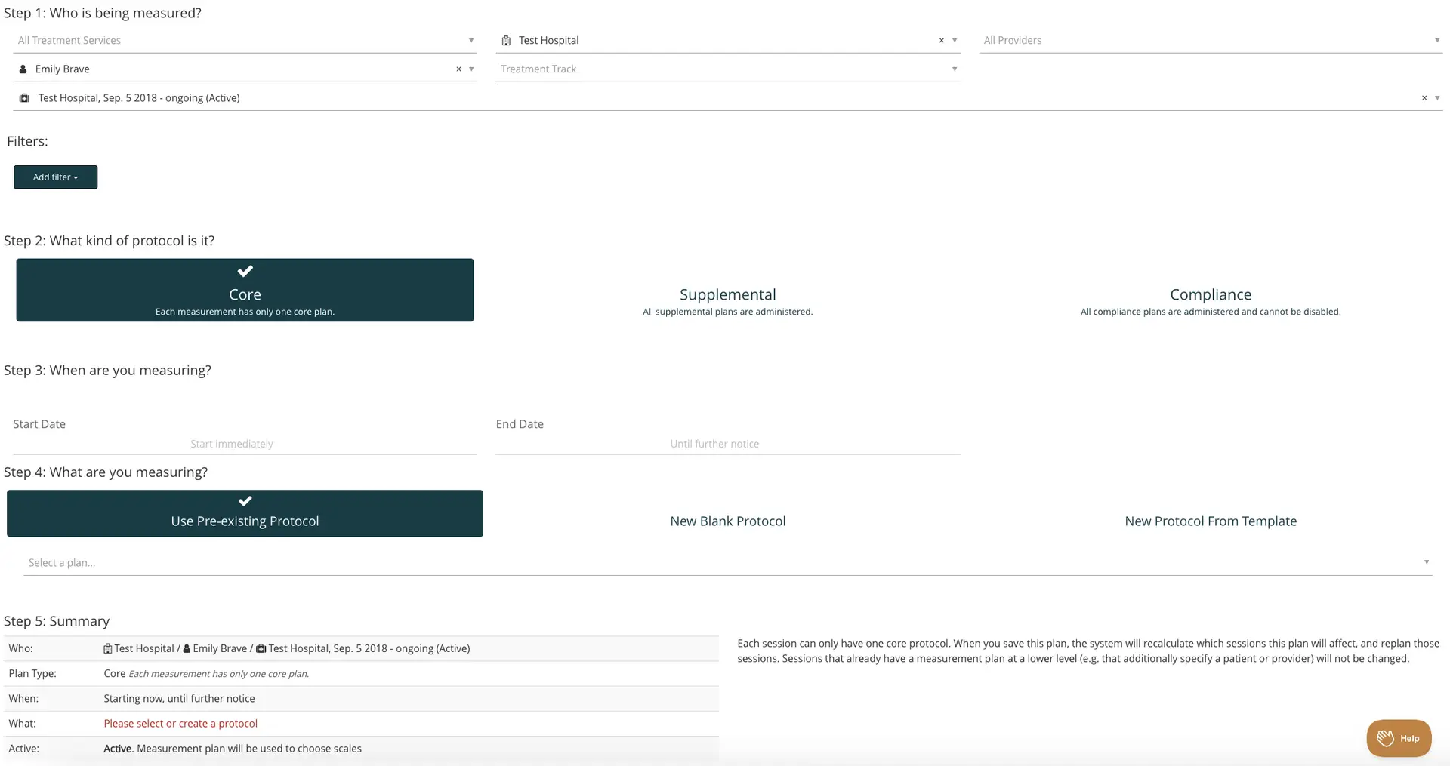Click the hospital icon beside Test Hospital
The image size is (1450, 766).
tap(507, 40)
